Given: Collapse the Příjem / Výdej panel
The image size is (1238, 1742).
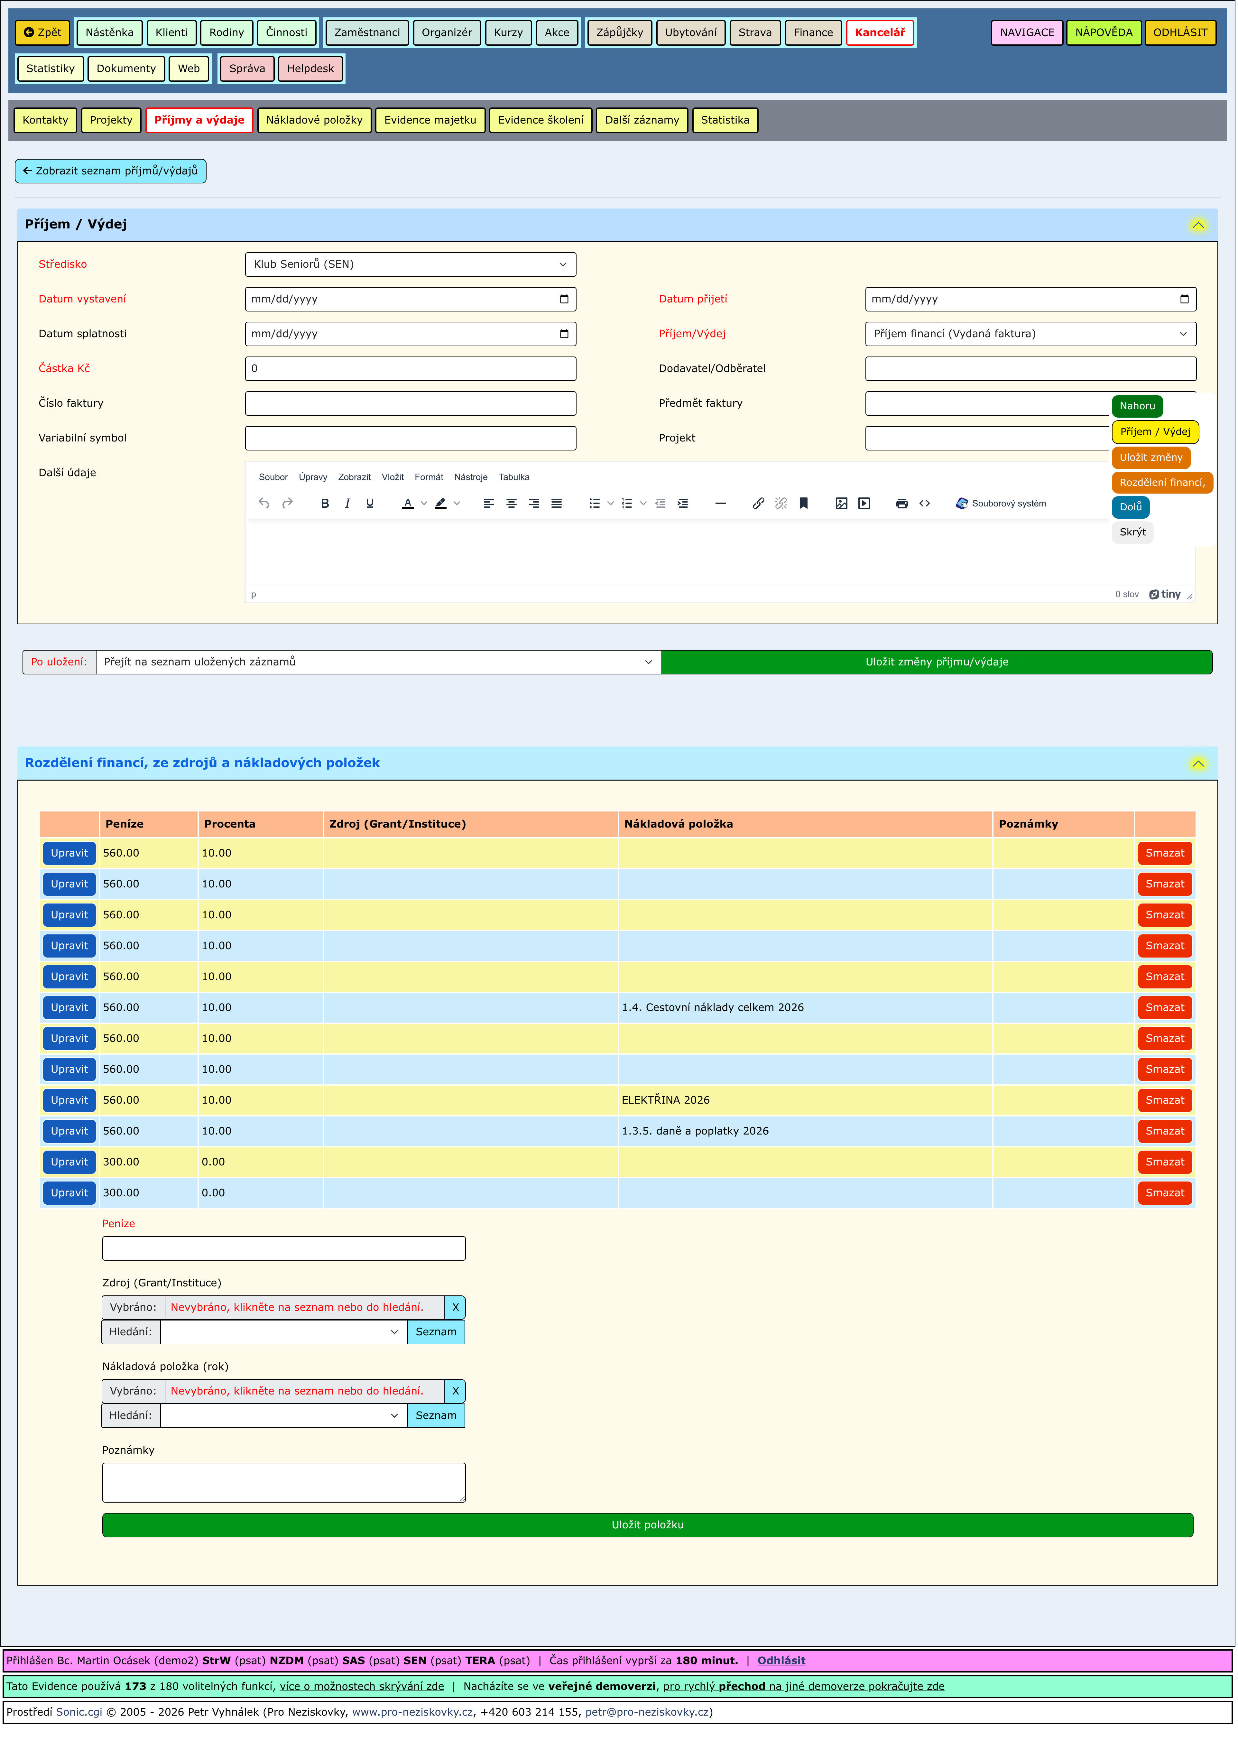Looking at the screenshot, I should (1198, 226).
